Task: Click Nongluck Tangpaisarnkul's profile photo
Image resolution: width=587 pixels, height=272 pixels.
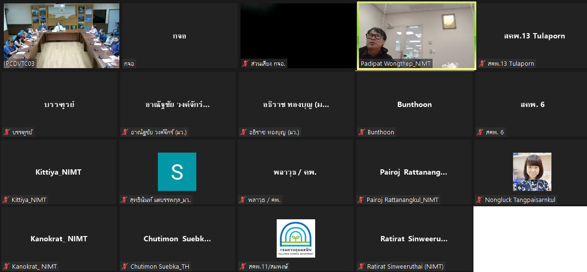Action: (x=532, y=172)
